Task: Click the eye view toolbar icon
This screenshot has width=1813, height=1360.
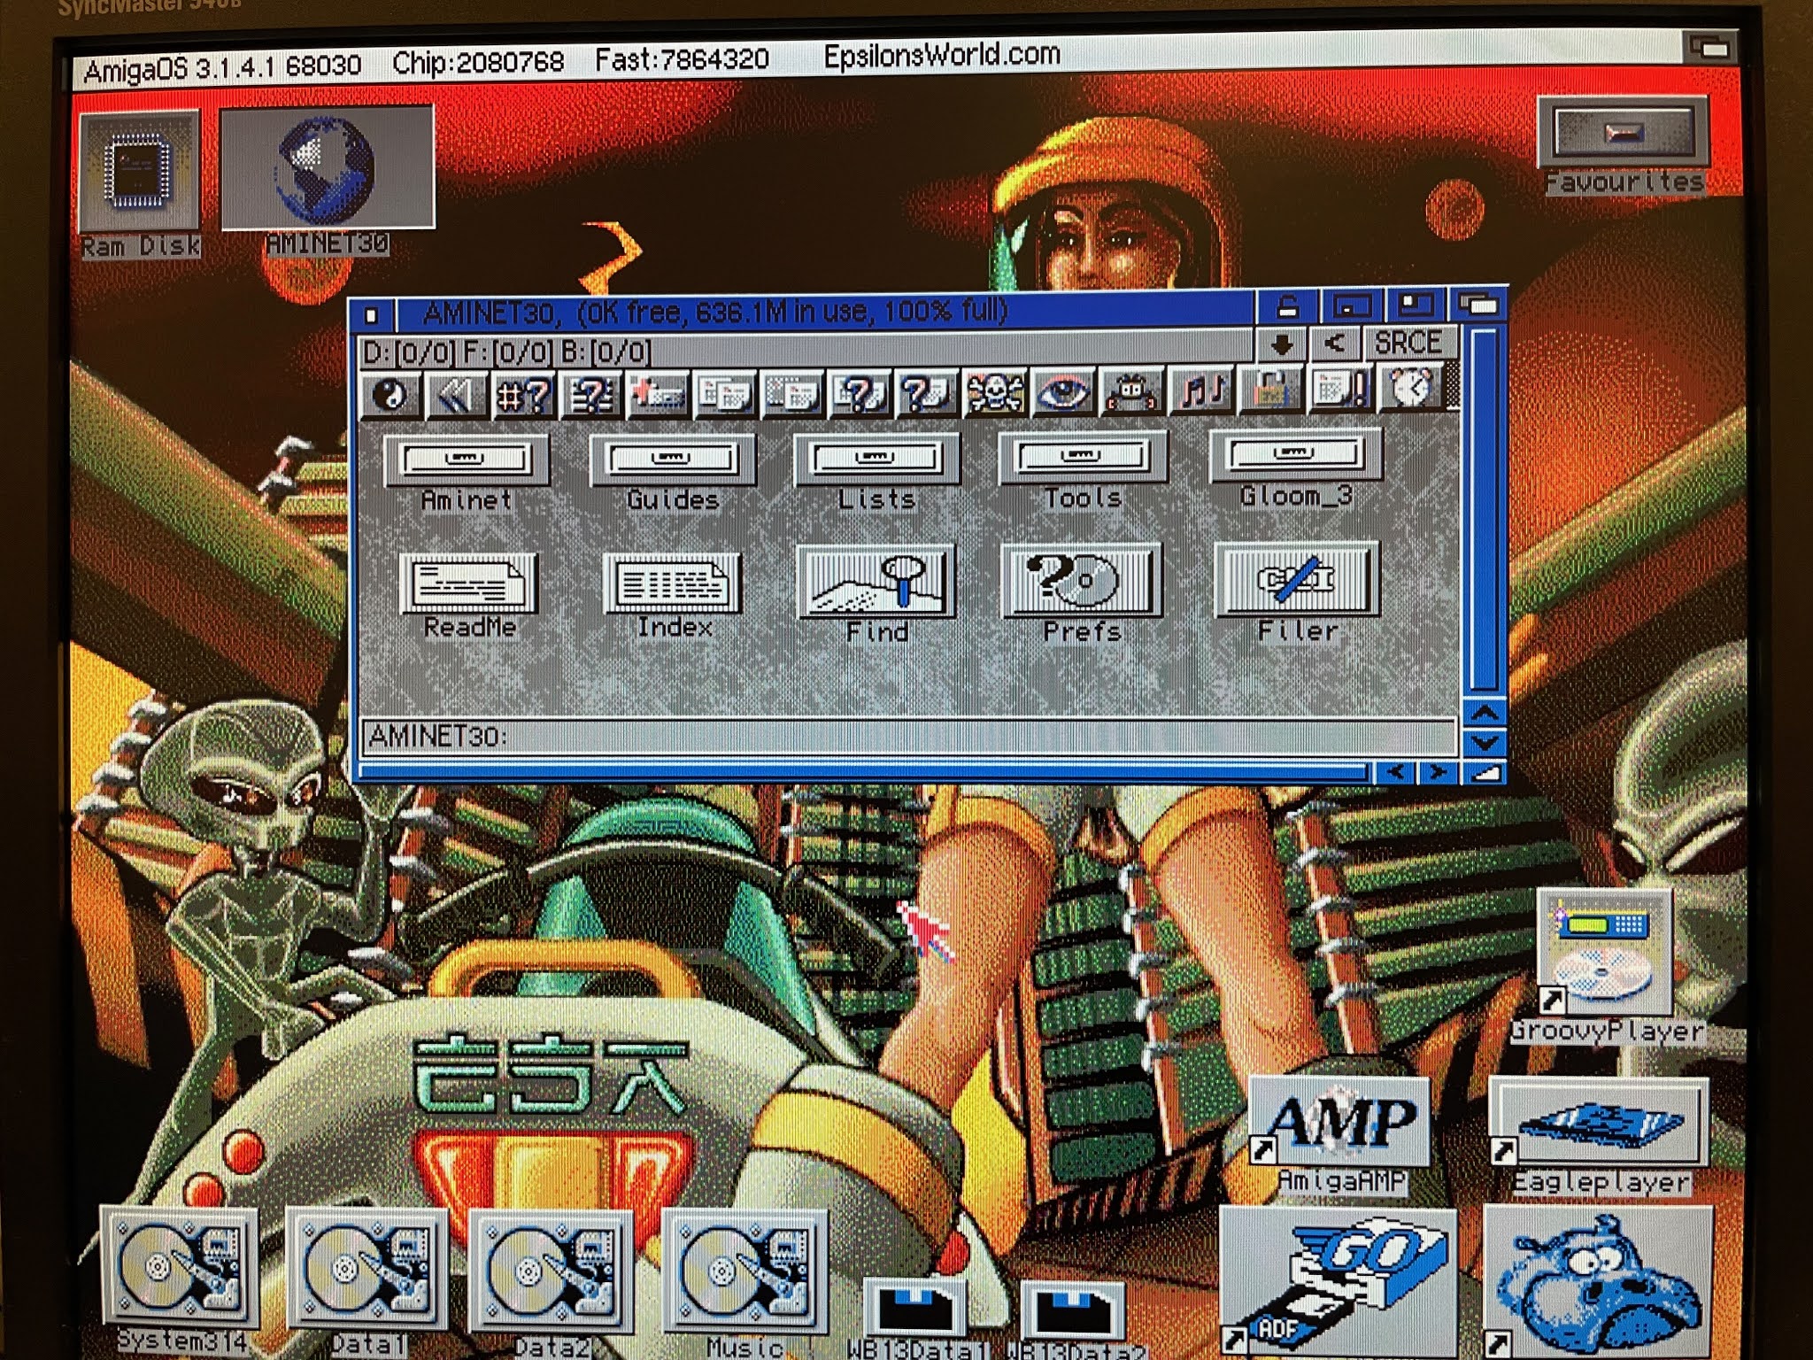Action: [1062, 392]
